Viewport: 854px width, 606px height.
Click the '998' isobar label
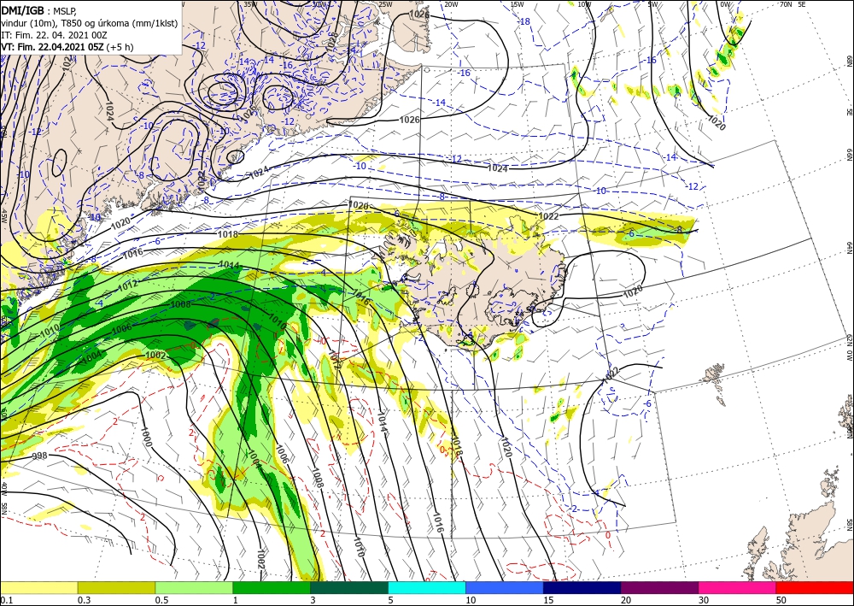tap(39, 456)
